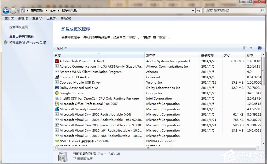Open Help using the question mark icon
267x164 pixels.
pyautogui.click(x=259, y=48)
